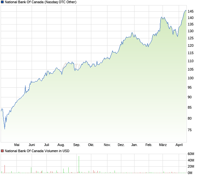
Task: Click the 115 price axis value
Action: [x=191, y=53]
